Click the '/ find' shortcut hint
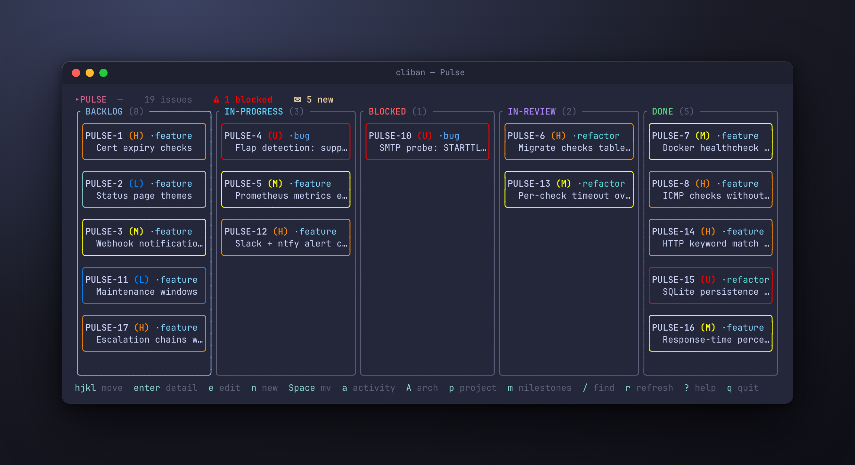 click(598, 388)
